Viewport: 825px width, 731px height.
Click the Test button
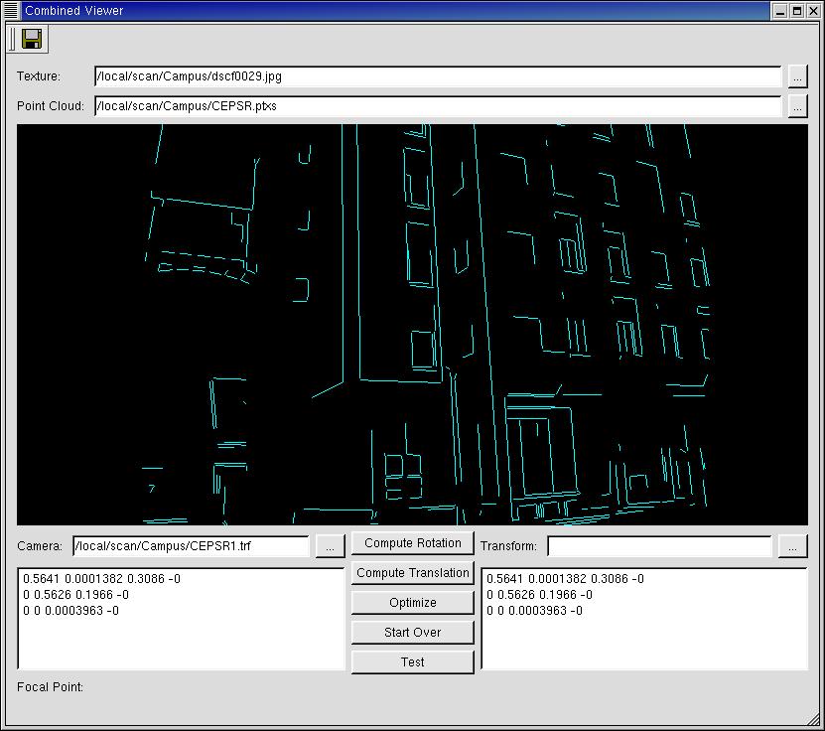tap(413, 662)
